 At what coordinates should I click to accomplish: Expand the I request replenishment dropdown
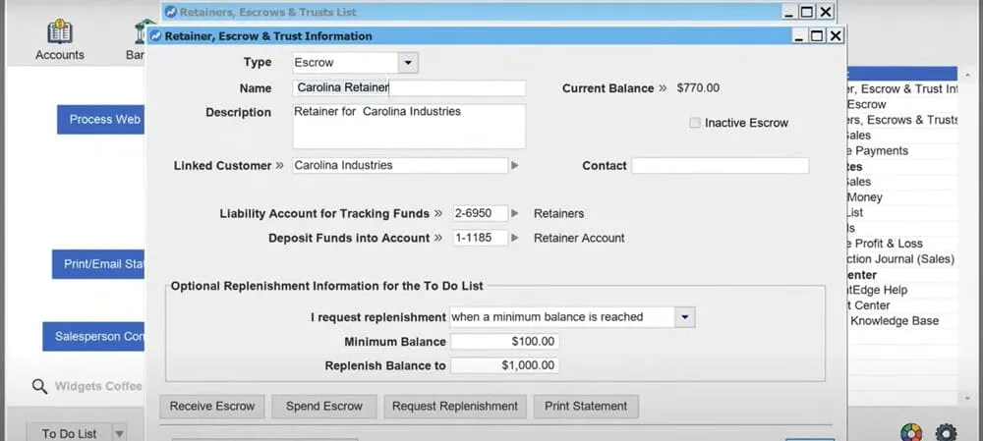point(685,317)
